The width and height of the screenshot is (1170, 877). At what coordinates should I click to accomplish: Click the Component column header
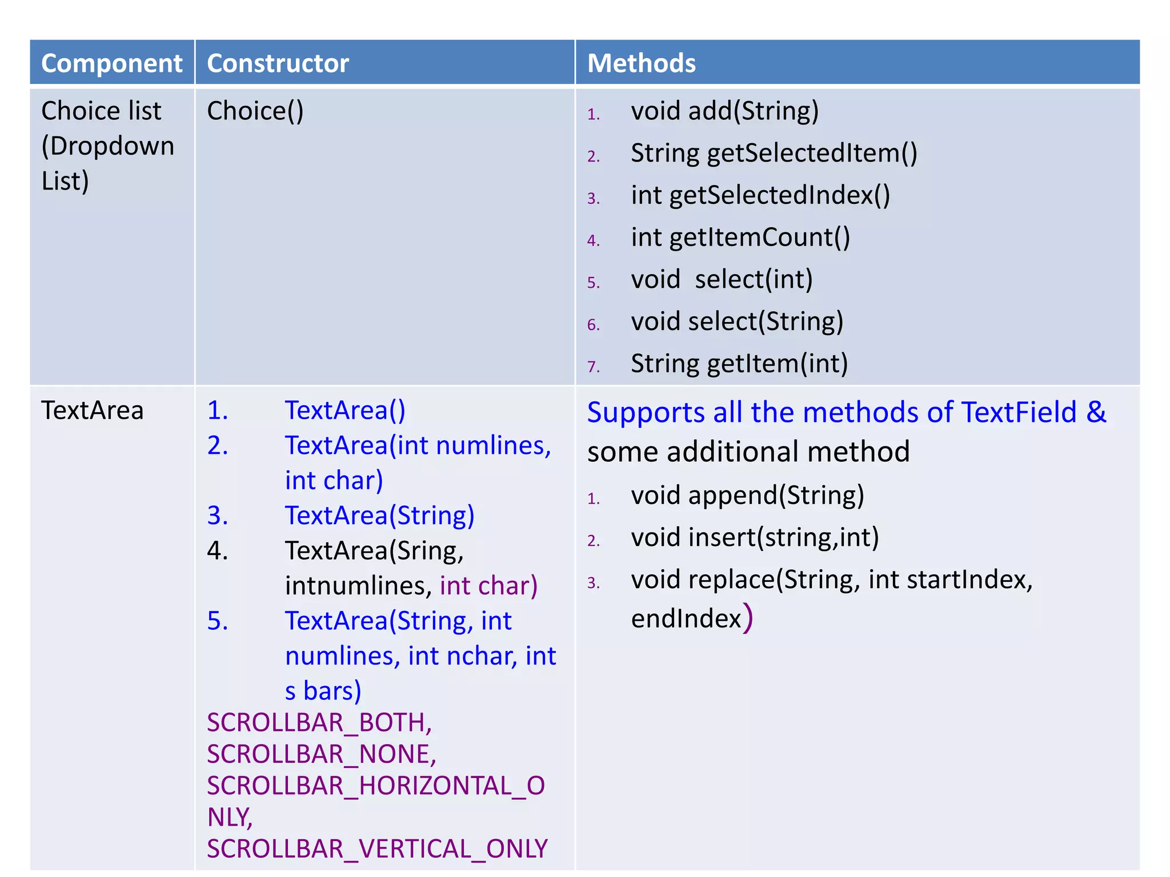111,63
